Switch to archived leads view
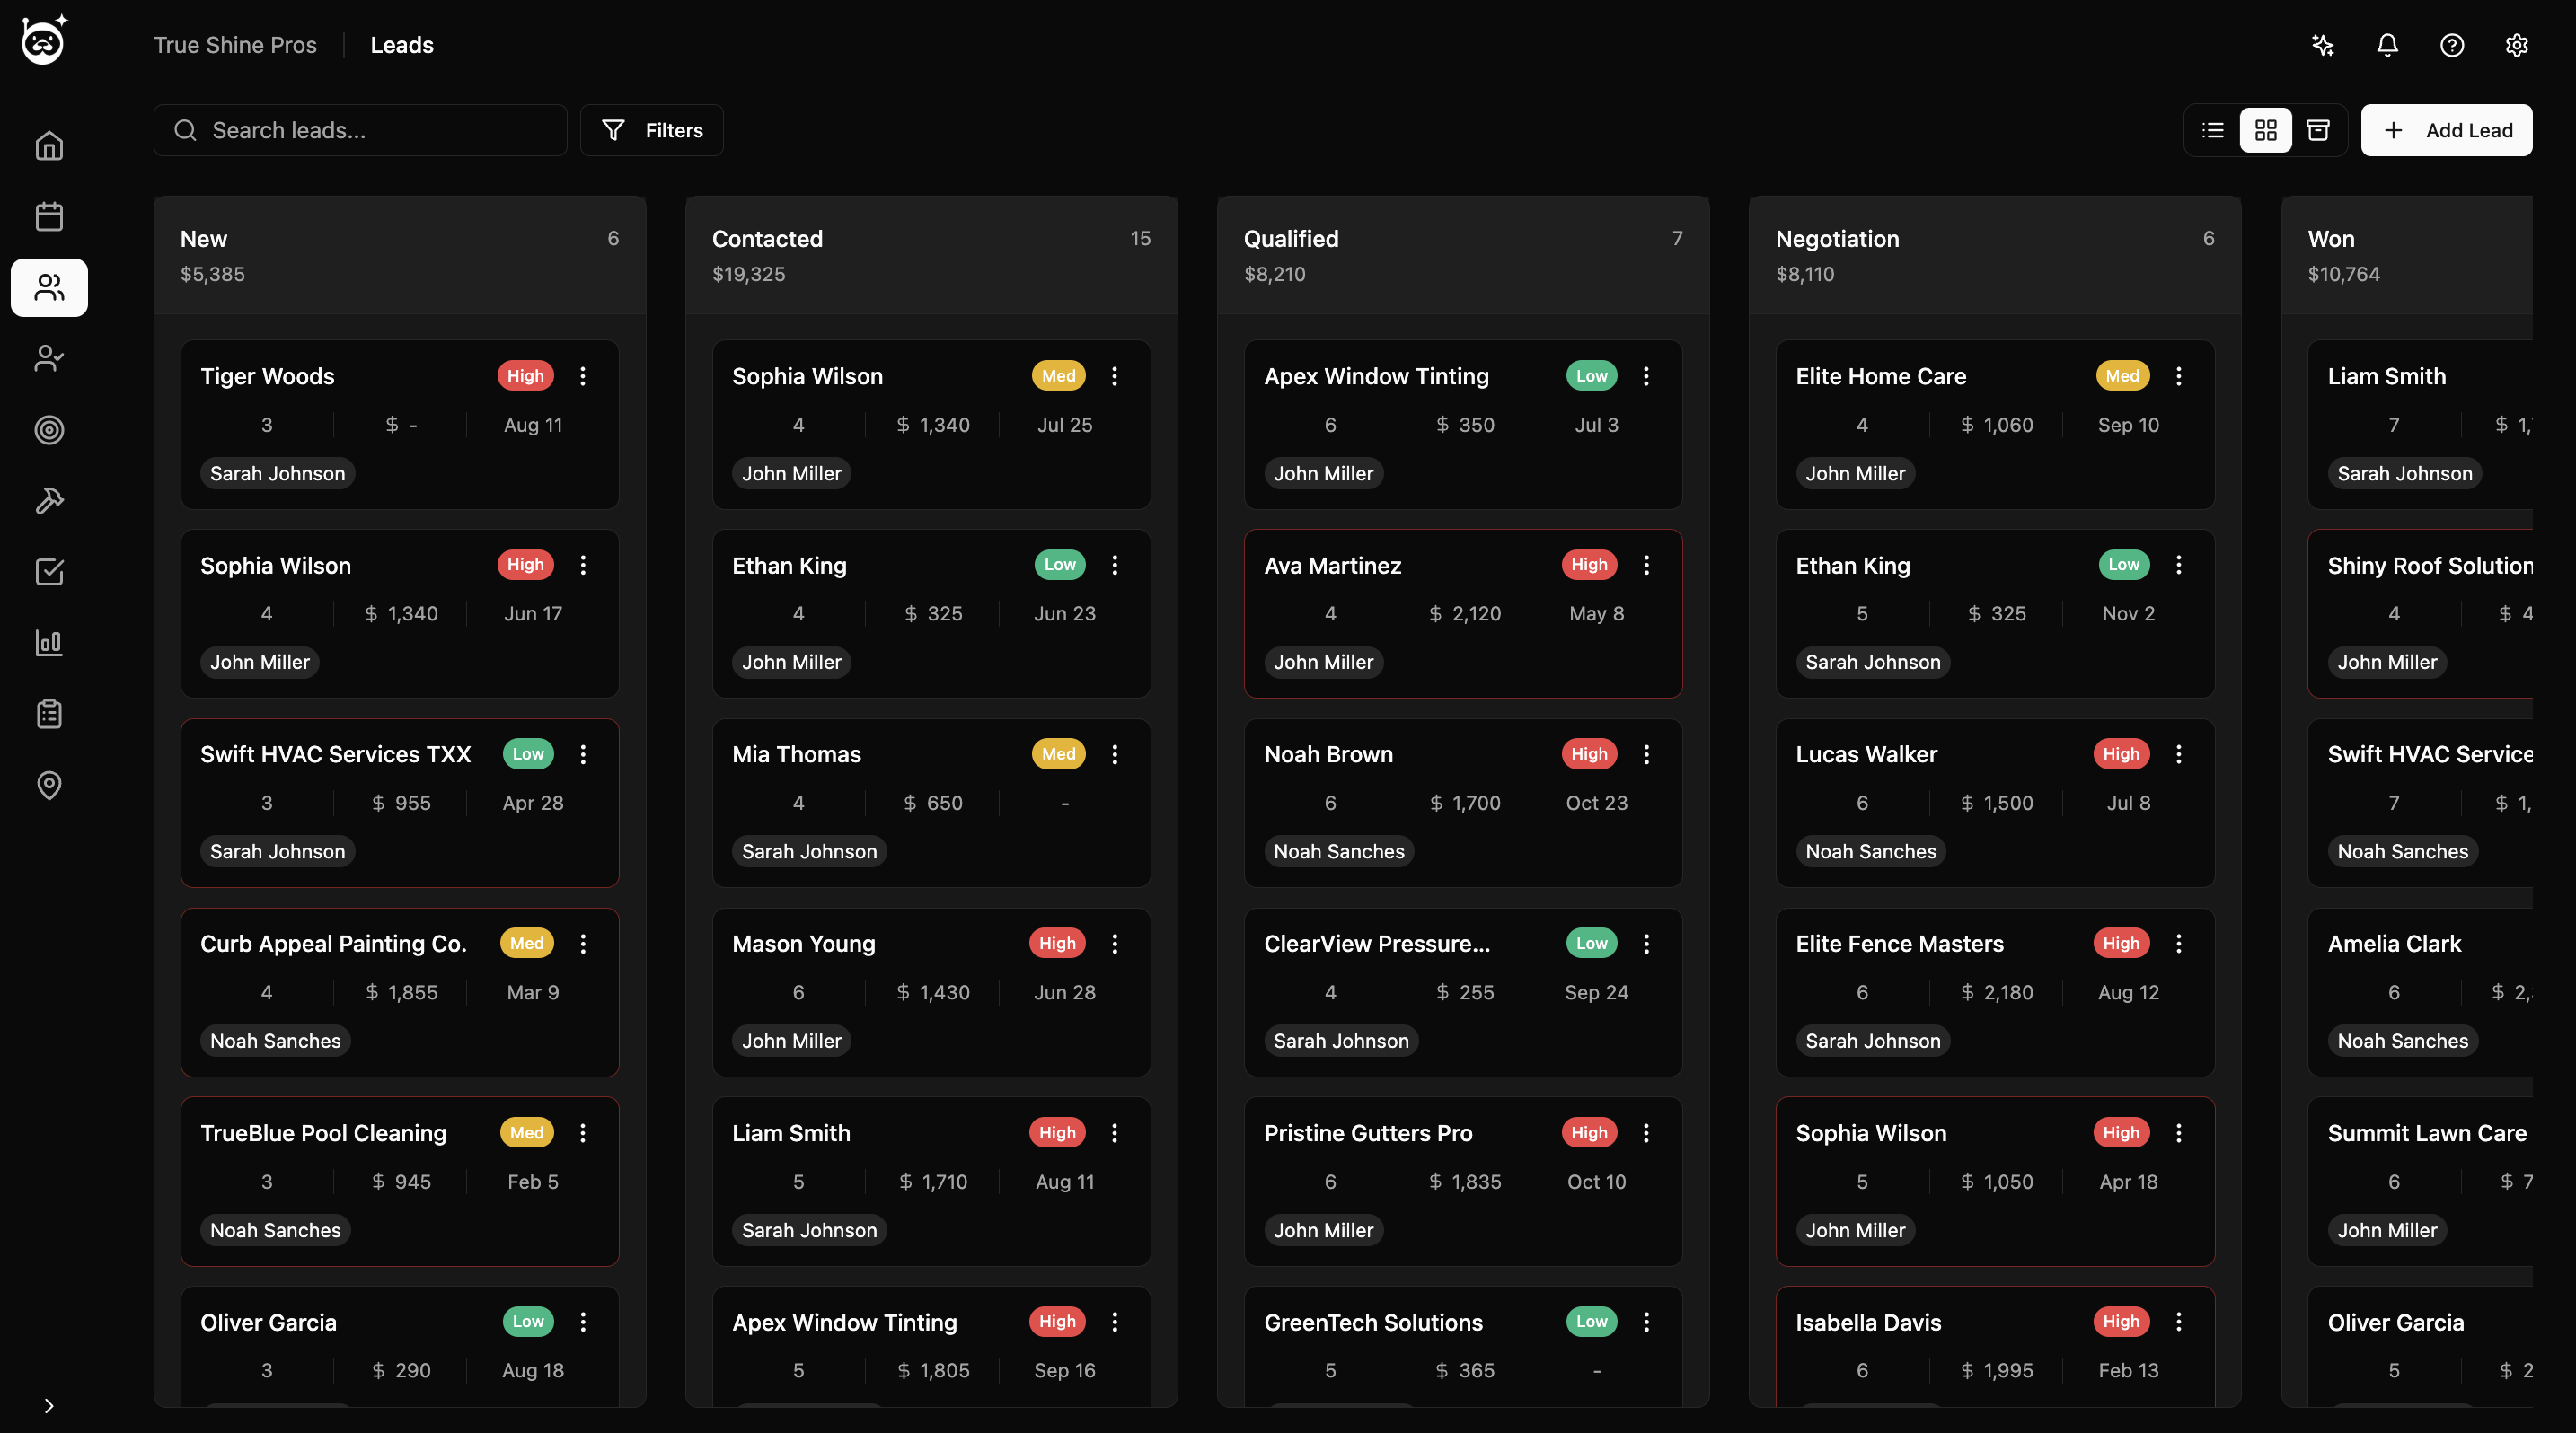 [2318, 130]
